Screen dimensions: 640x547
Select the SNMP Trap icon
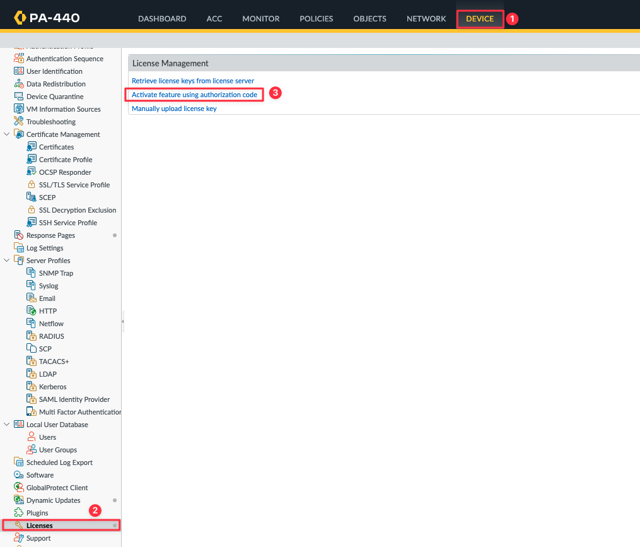(32, 273)
